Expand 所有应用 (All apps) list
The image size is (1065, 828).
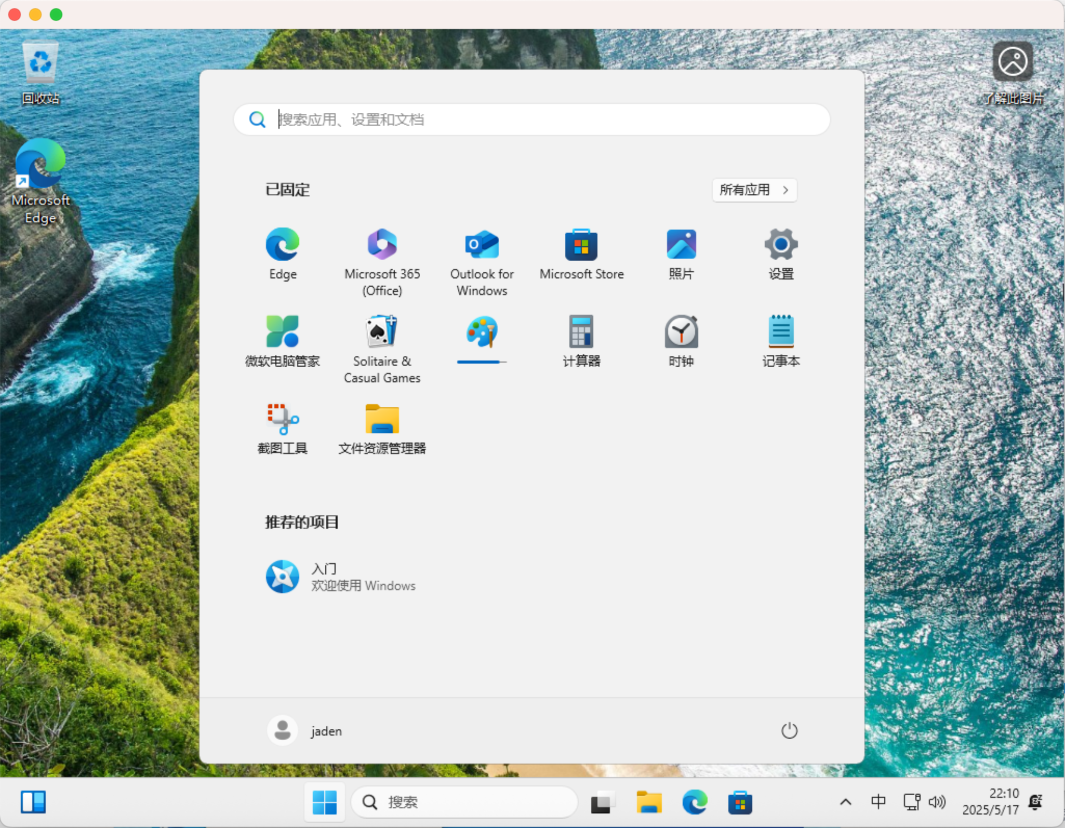pyautogui.click(x=754, y=190)
